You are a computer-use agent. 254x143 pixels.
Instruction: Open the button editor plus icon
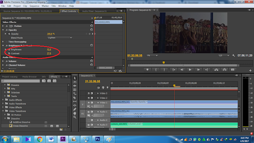pos(250,71)
